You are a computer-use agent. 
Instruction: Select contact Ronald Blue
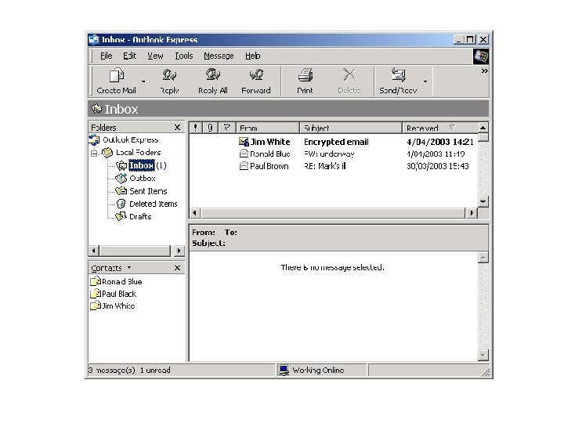click(121, 282)
